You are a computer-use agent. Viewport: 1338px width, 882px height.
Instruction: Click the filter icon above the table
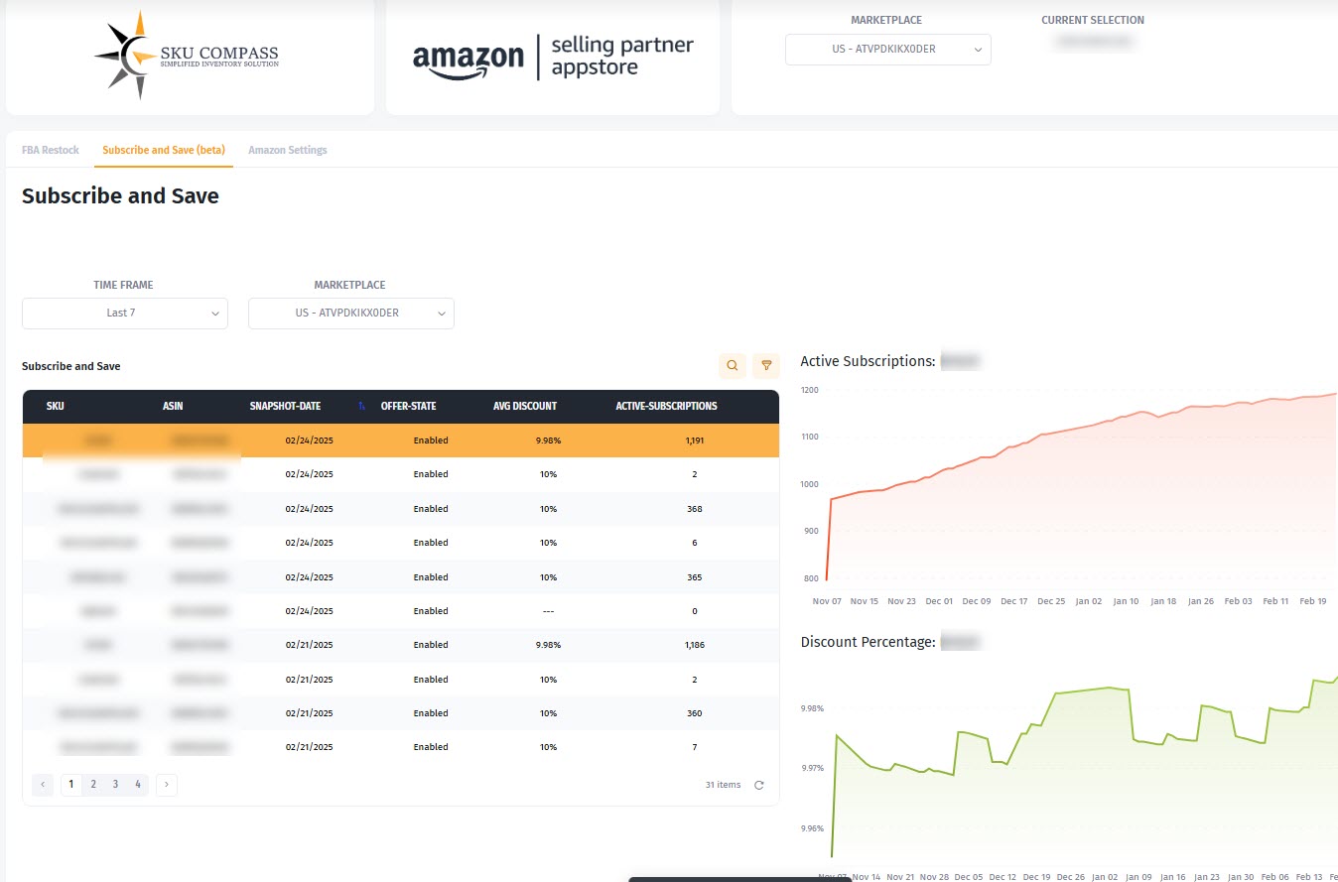click(766, 366)
